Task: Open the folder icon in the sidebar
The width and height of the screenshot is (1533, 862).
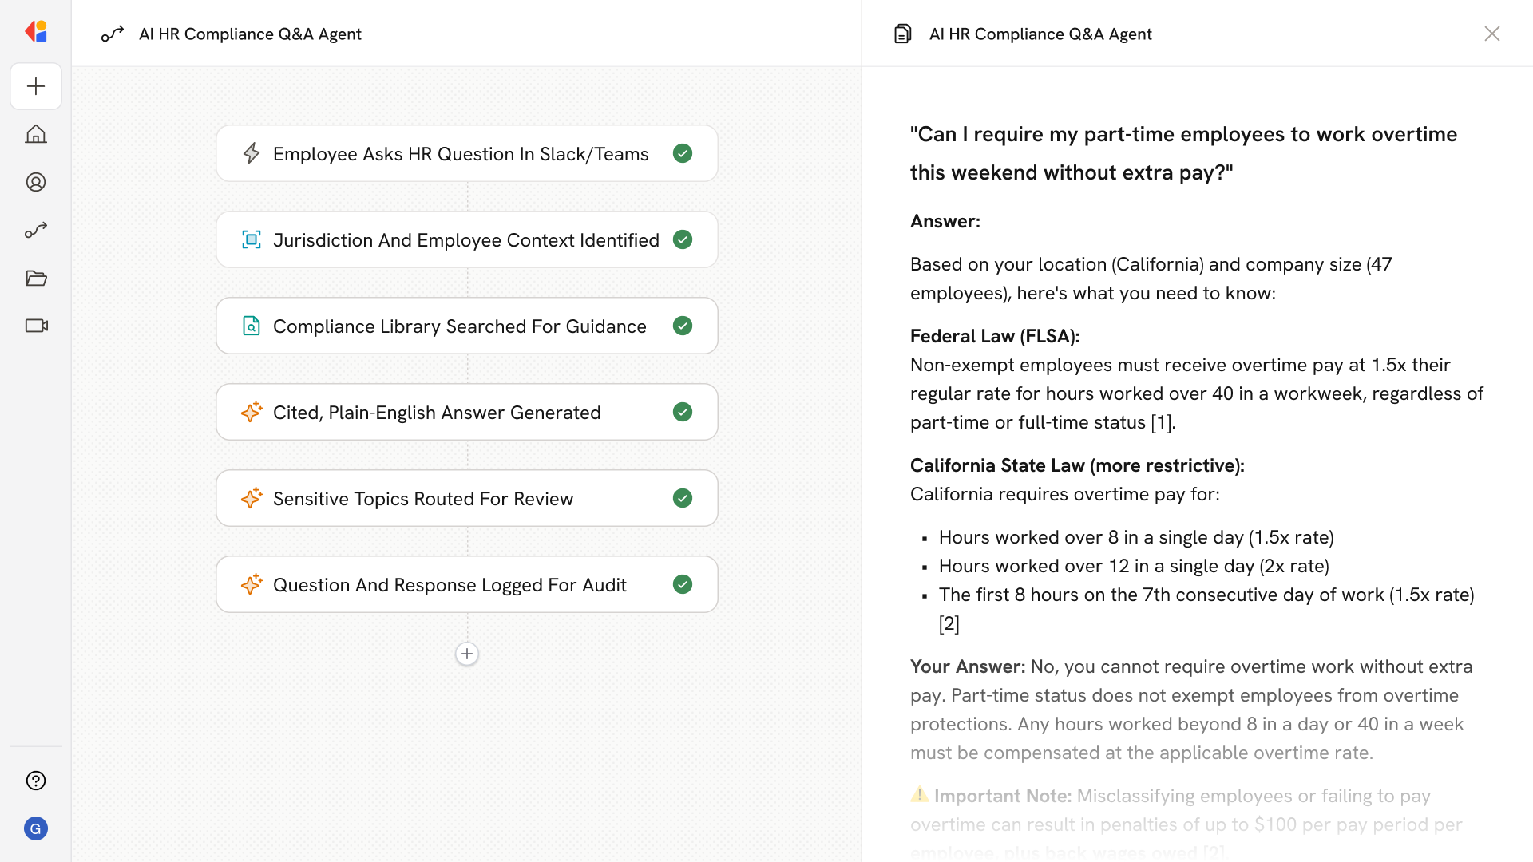Action: (x=36, y=278)
